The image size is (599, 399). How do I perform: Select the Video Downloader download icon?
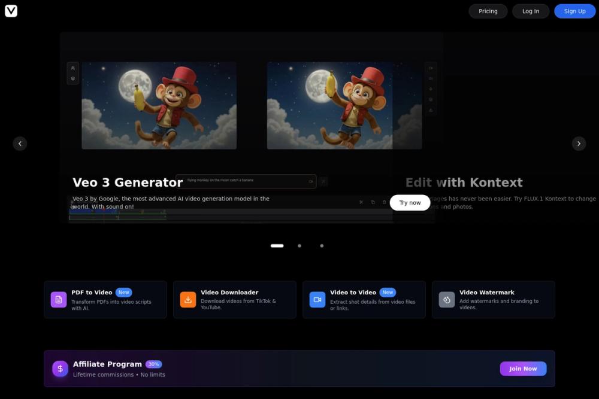[188, 299]
